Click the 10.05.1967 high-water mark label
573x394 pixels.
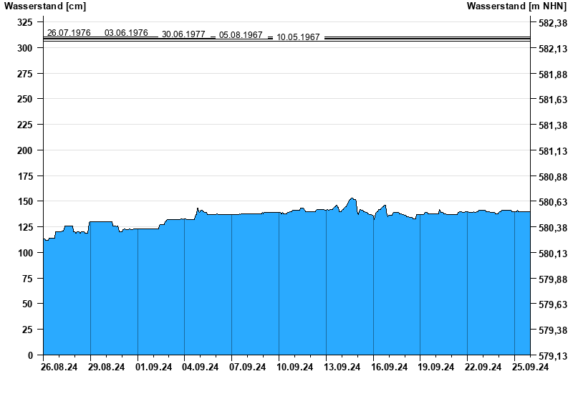tap(298, 37)
